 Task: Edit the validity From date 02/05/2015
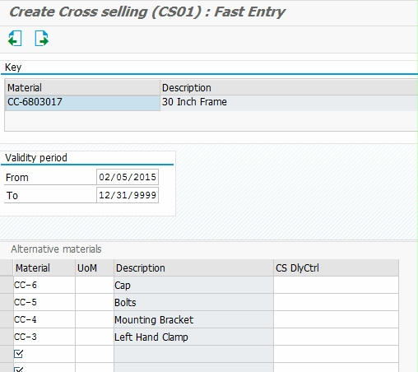pos(128,177)
